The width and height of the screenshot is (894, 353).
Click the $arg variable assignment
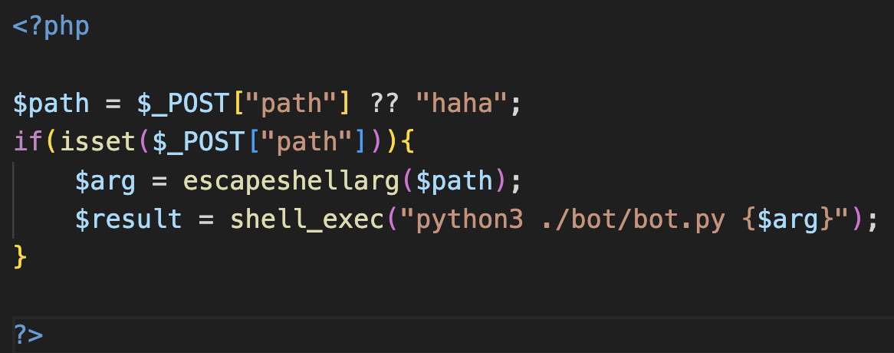coord(105,181)
